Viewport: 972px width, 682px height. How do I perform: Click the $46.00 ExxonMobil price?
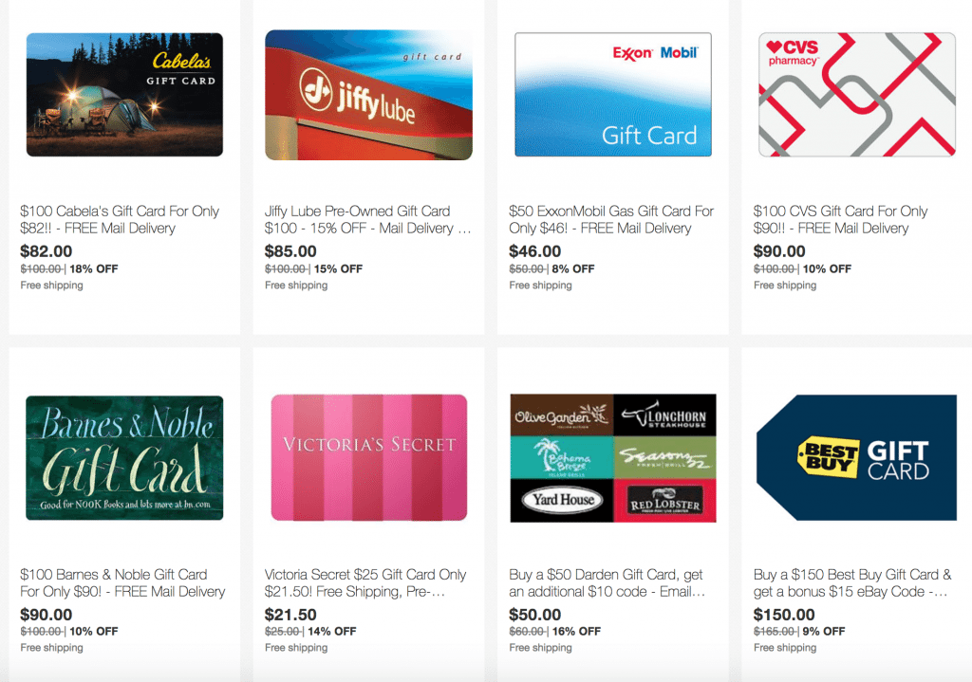coord(535,250)
